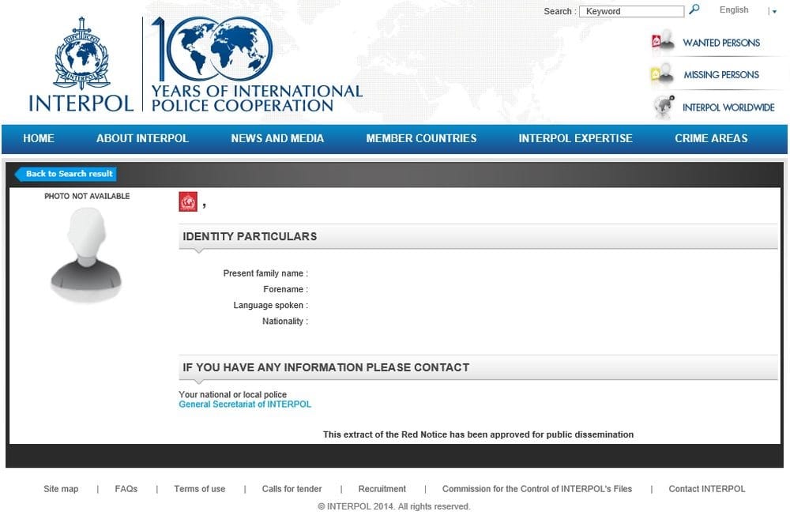Click Your national or local police text

tap(233, 394)
